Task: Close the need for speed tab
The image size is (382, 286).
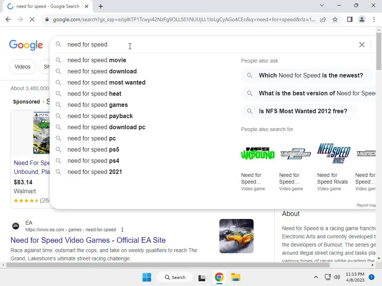Action: [x=87, y=6]
